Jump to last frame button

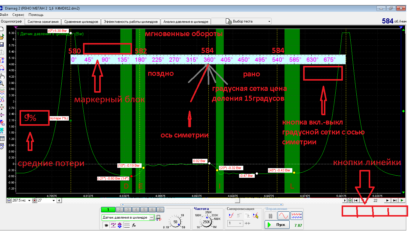tap(395, 200)
